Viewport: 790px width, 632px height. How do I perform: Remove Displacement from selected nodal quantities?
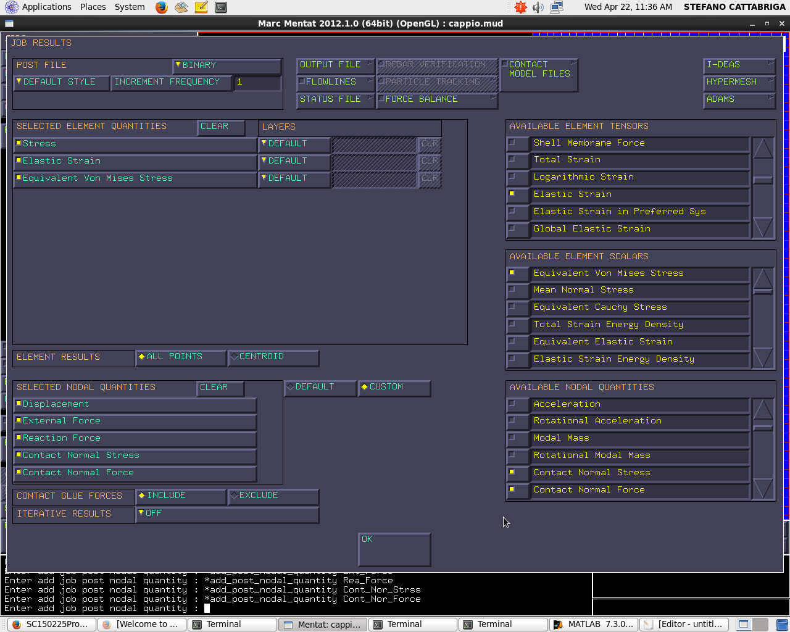(135, 405)
